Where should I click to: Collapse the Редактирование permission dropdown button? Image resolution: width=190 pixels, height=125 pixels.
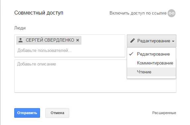coord(152,41)
